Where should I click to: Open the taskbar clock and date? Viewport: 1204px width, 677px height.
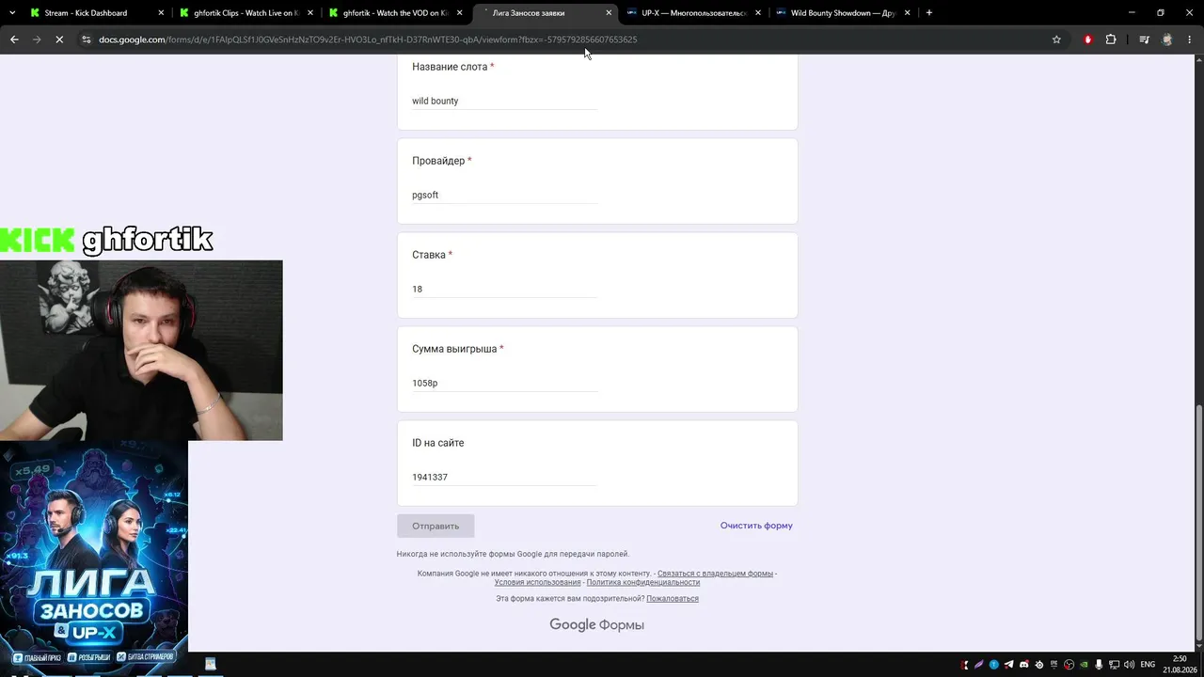pos(1180,665)
